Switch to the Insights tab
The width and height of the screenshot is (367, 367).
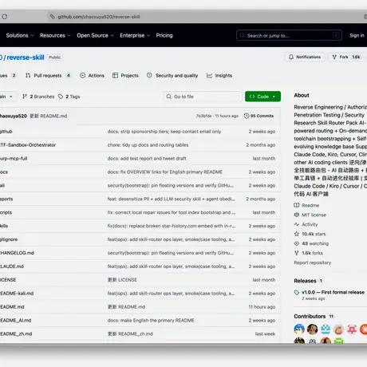click(x=219, y=76)
